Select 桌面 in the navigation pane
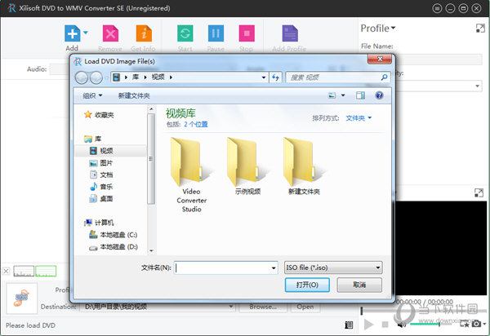 point(106,198)
